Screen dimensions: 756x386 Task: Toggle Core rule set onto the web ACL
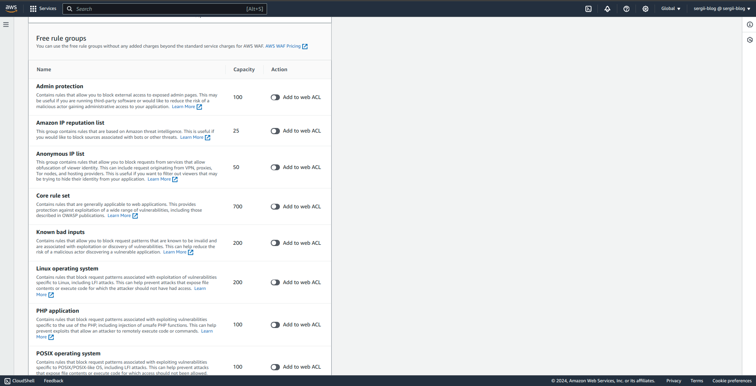(275, 206)
